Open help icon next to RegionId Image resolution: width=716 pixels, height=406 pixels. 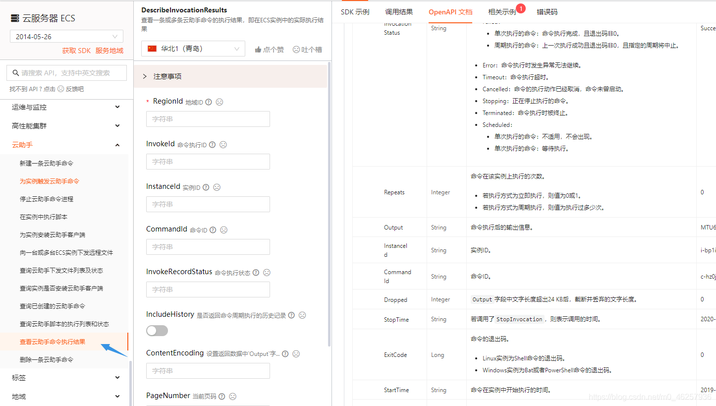click(x=209, y=102)
